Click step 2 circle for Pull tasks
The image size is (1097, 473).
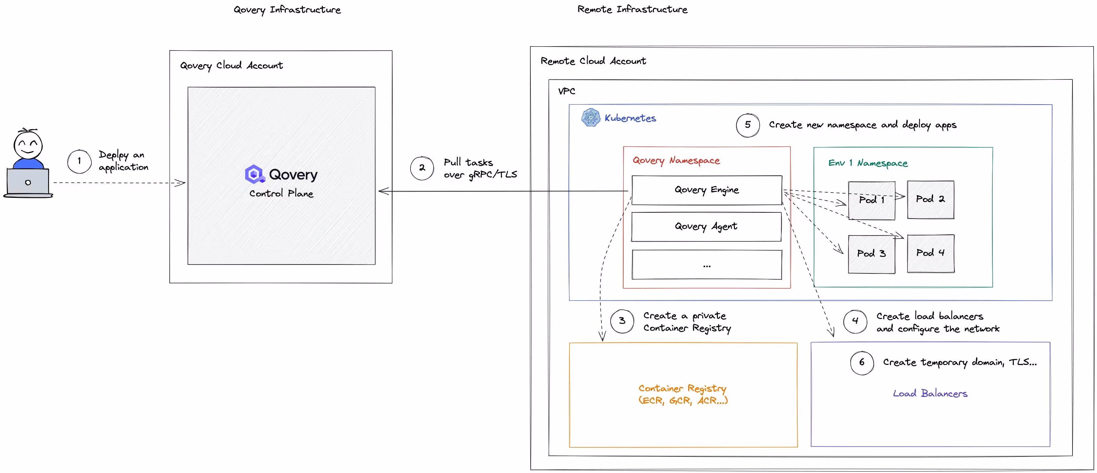click(422, 168)
